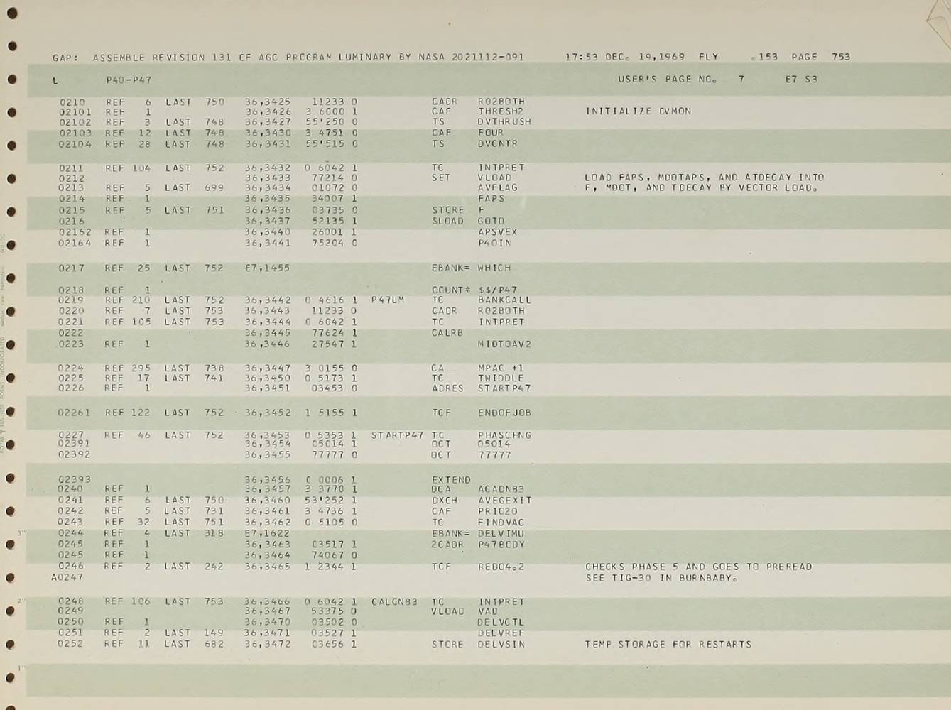Select the 'SEE TIG-30 IN BURNBABY.' comment
This screenshot has height=710, width=951.
click(x=661, y=578)
